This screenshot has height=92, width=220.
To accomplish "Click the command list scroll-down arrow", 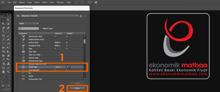I will click(84, 79).
